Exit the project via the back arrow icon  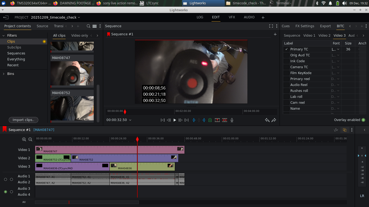click(x=6, y=17)
